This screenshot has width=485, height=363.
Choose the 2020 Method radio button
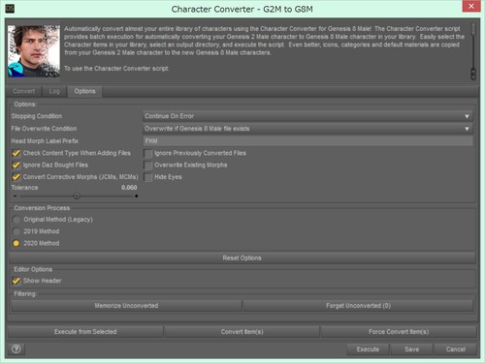click(16, 243)
